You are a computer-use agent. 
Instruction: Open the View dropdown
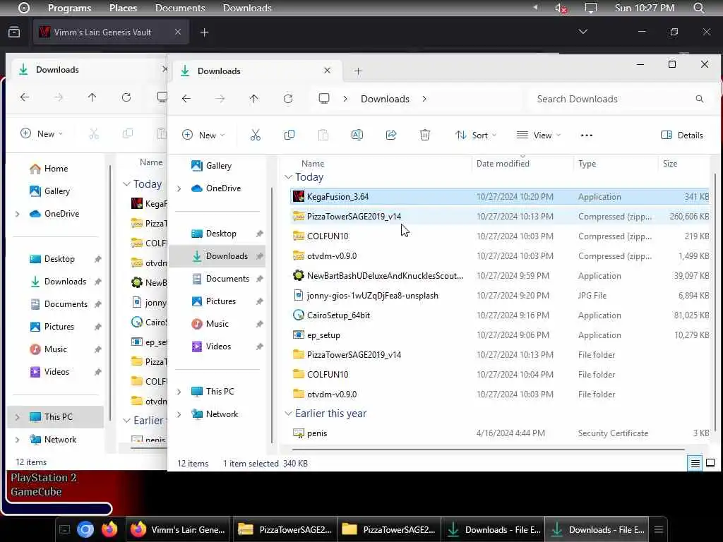[x=539, y=135]
